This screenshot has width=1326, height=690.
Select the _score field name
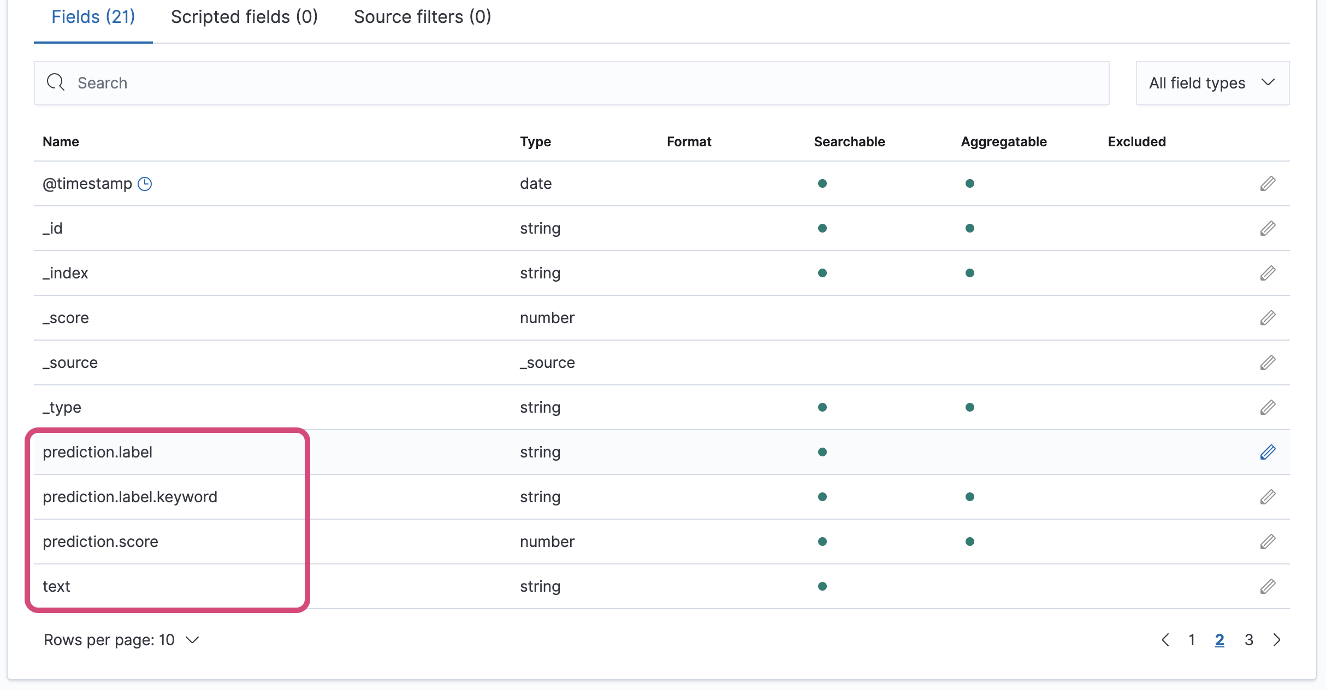(x=66, y=318)
